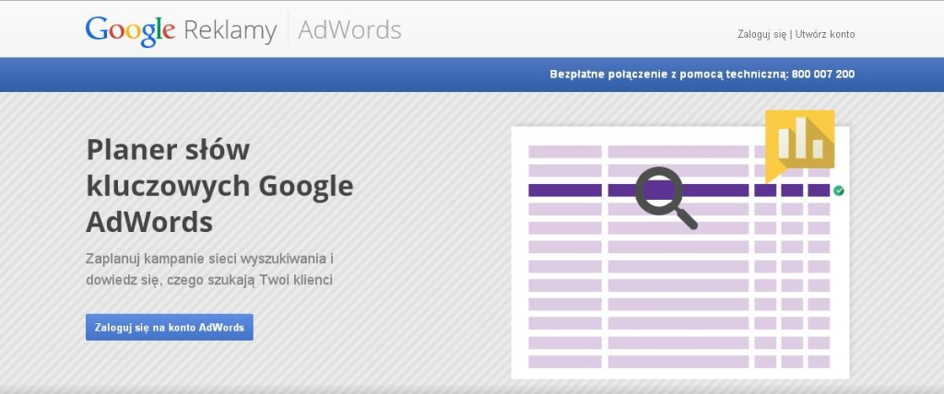Click the support phone number 800 007 200
944x394 pixels.
coord(823,75)
